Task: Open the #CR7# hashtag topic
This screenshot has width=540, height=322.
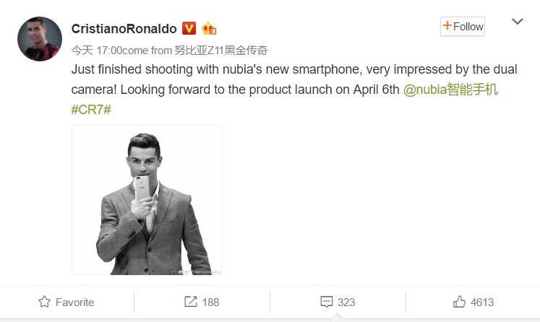Action: pos(90,110)
